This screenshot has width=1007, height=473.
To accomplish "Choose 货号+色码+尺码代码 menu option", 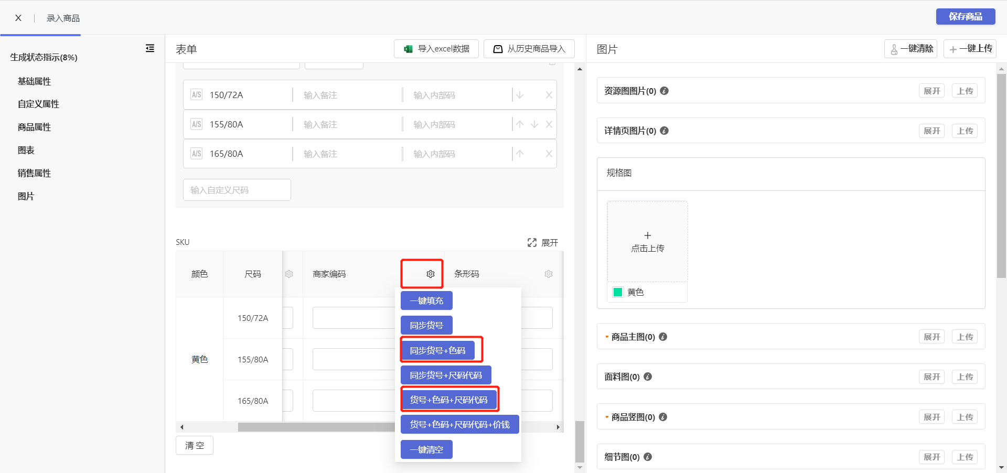I will pyautogui.click(x=448, y=400).
